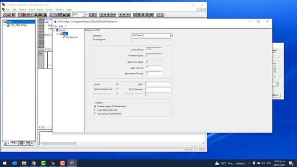This screenshot has width=297, height=167.
Task: Open the OPCConfig Edit menu
Action: [x=61, y=26]
